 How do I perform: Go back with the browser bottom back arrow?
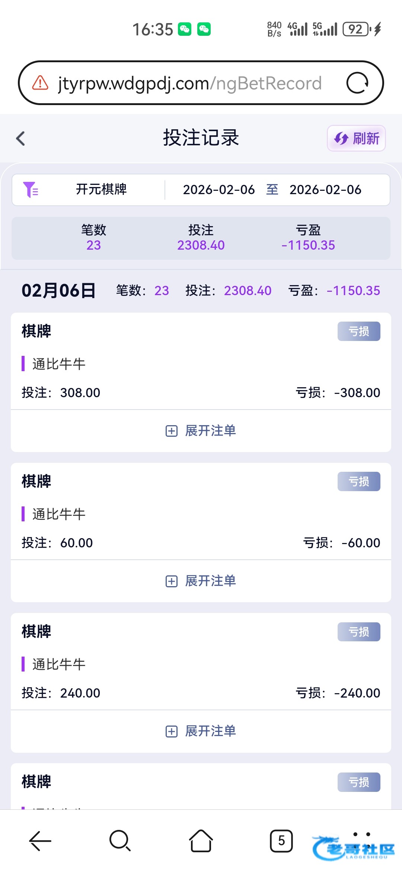[x=40, y=841]
